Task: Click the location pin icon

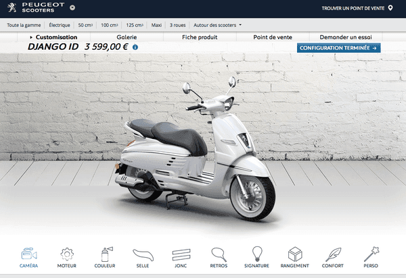Action: pyautogui.click(x=390, y=8)
